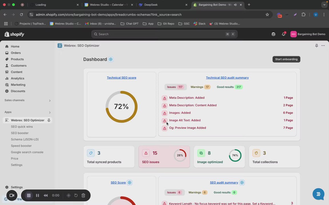The image size is (329, 205).
Task: Expand the Apps section
Action: 50,112
